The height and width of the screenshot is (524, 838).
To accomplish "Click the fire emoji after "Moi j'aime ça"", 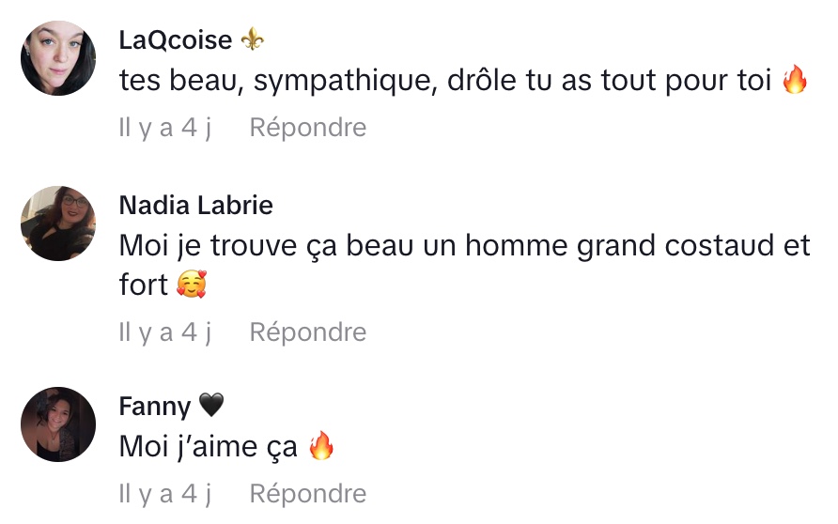I will tap(321, 447).
